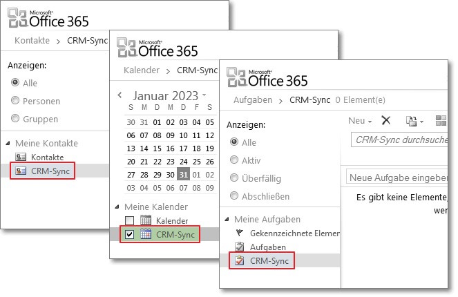Uncheck the CRM-Sync calendar checkbox

[x=129, y=234]
